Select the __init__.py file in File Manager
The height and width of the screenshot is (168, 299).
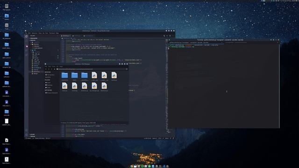(94, 77)
